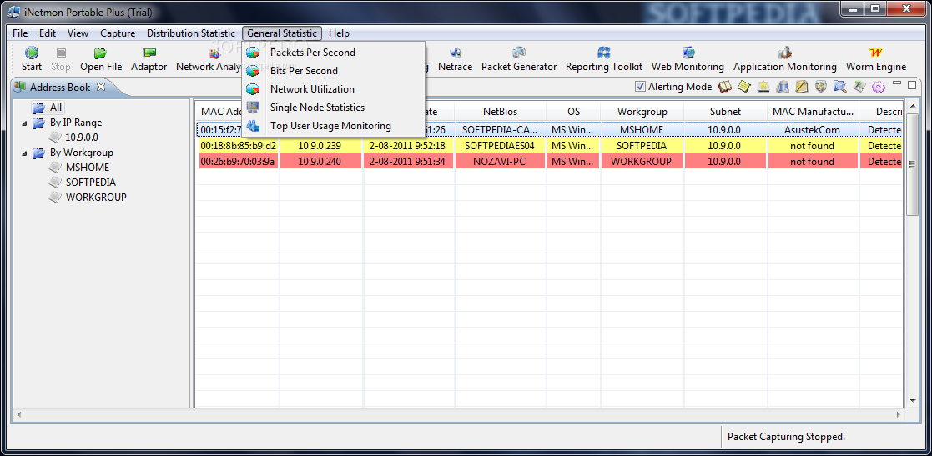The width and height of the screenshot is (932, 456).
Task: Open the View menu
Action: tap(78, 33)
